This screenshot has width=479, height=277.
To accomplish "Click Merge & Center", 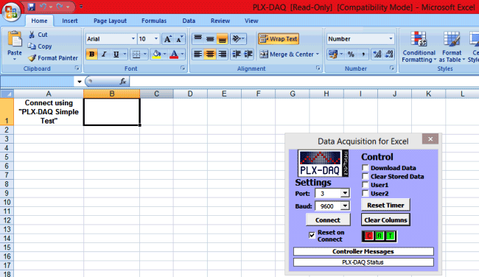I will 287,55.
